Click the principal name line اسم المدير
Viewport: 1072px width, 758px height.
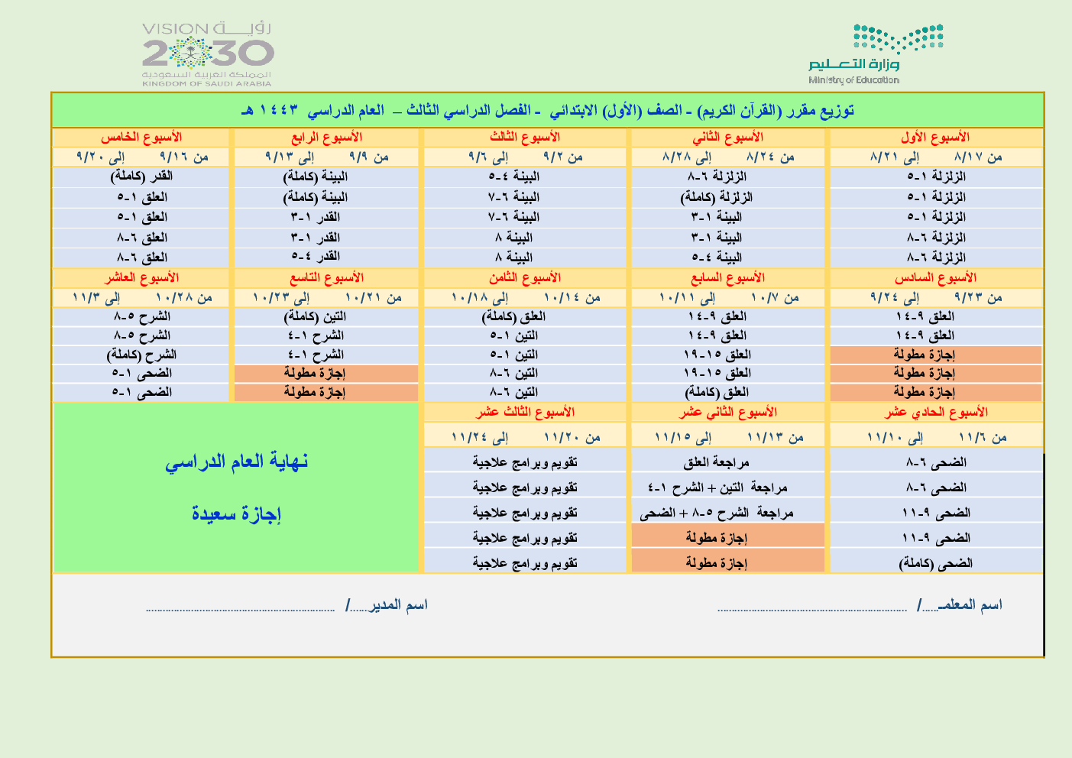(x=287, y=606)
